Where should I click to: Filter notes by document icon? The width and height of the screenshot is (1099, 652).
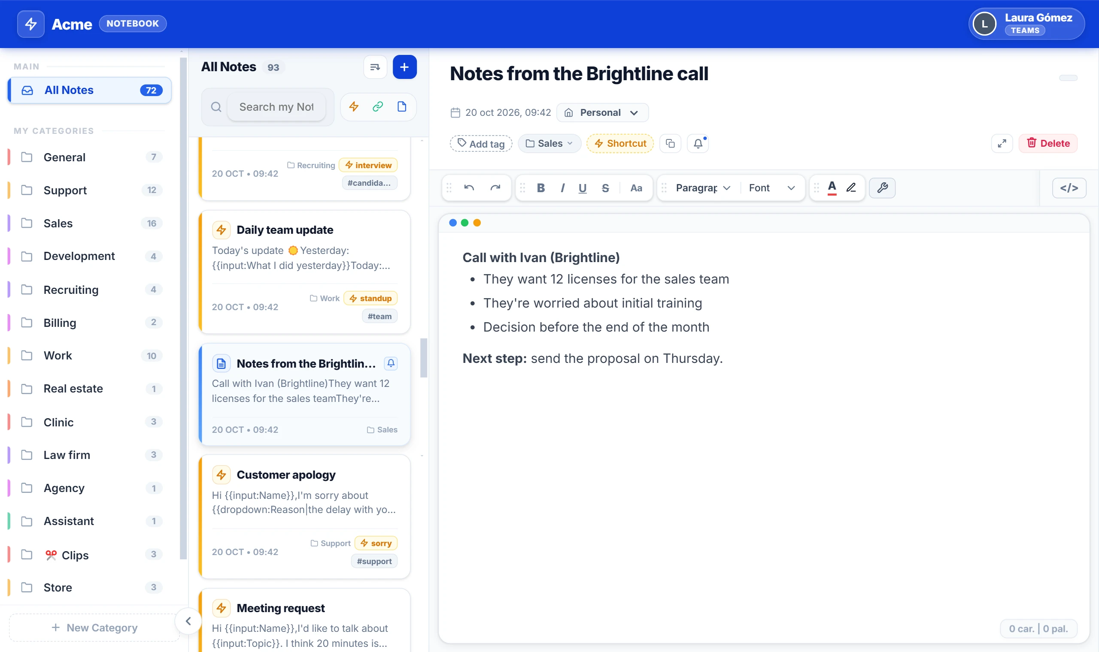(402, 107)
